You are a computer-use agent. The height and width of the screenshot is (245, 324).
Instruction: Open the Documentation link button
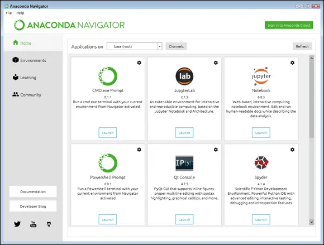(33, 191)
